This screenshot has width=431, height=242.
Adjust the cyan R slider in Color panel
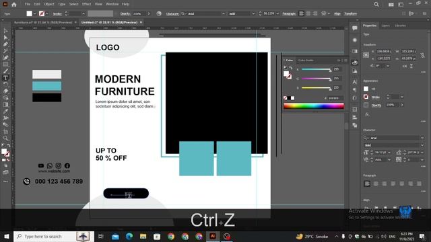pyautogui.click(x=316, y=69)
